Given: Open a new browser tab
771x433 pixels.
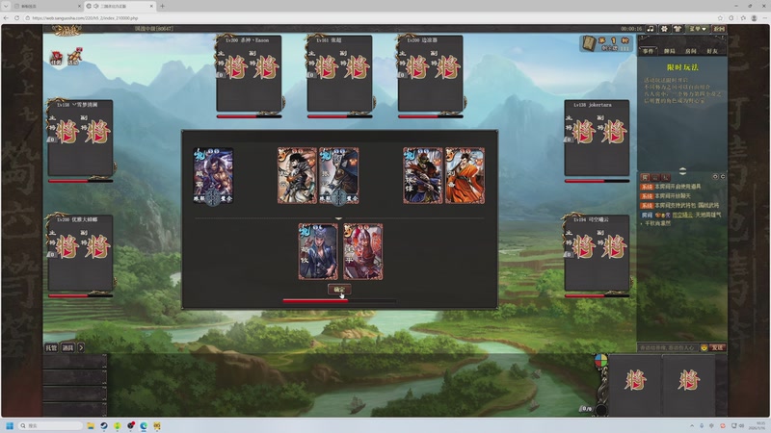Looking at the screenshot, I should pos(162,6).
